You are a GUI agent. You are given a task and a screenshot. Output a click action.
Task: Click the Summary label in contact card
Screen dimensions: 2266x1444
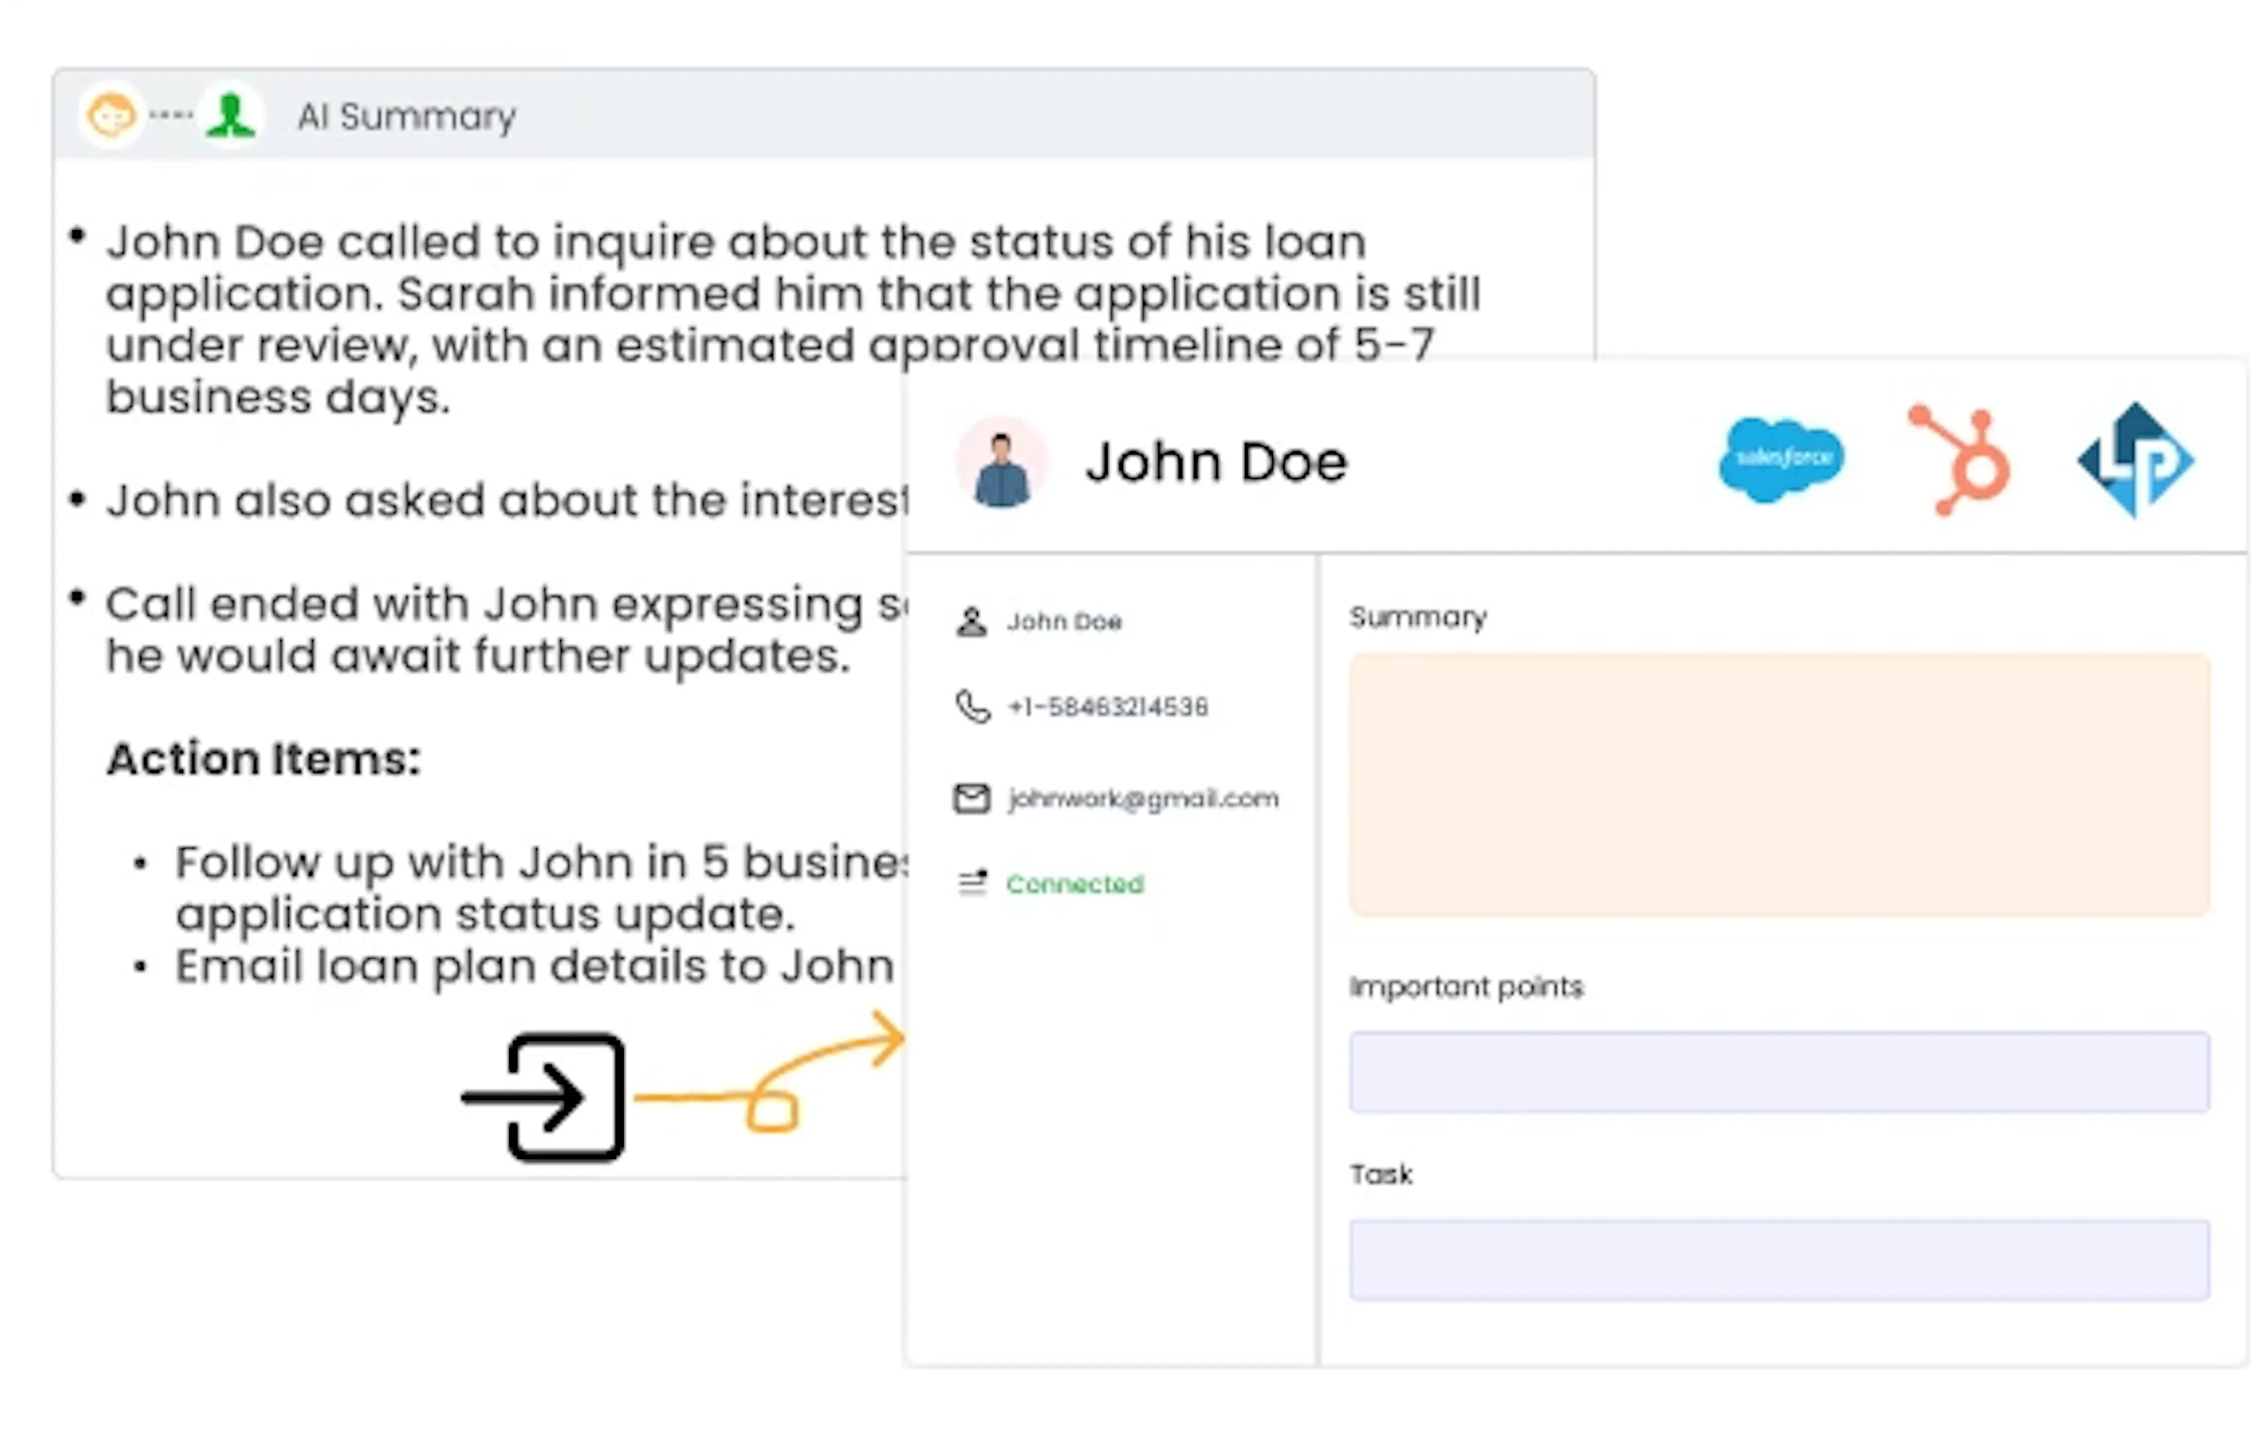pos(1418,617)
